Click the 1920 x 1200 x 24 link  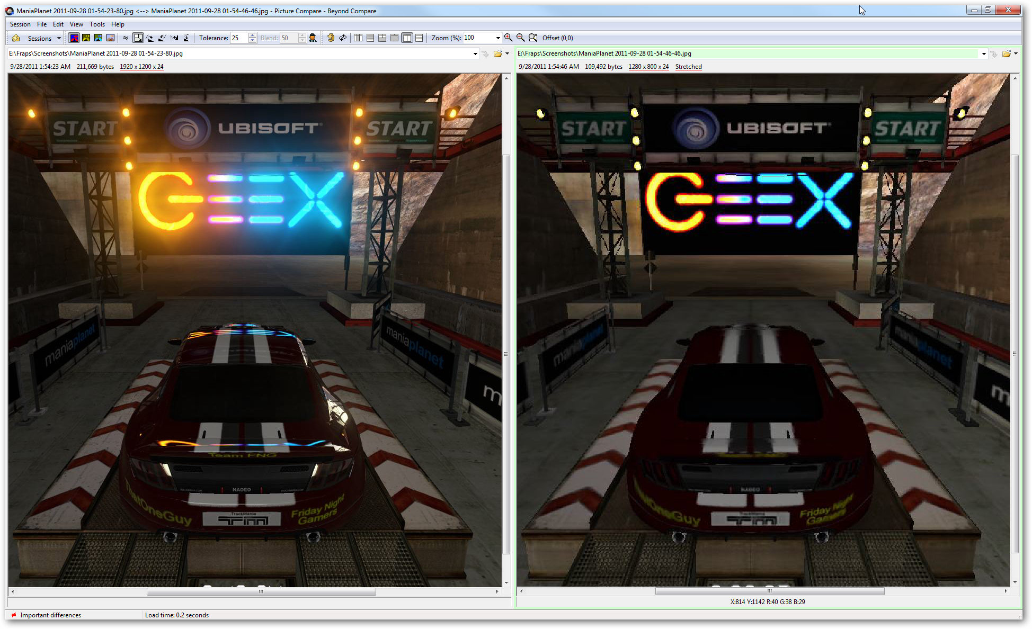click(141, 67)
